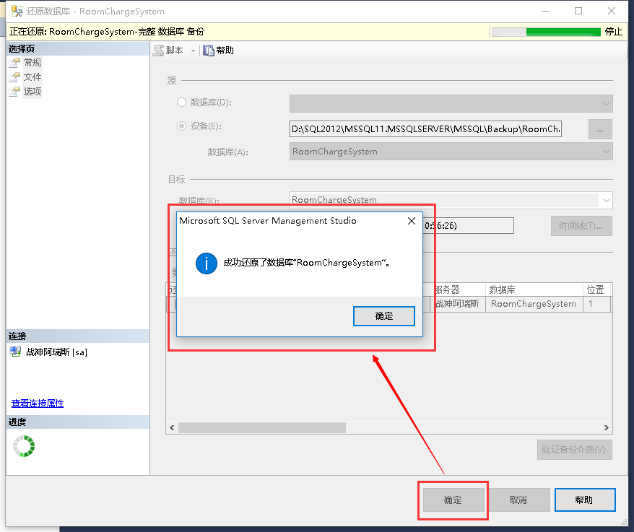
Task: Click the position cell with value 1
Action: click(x=596, y=304)
